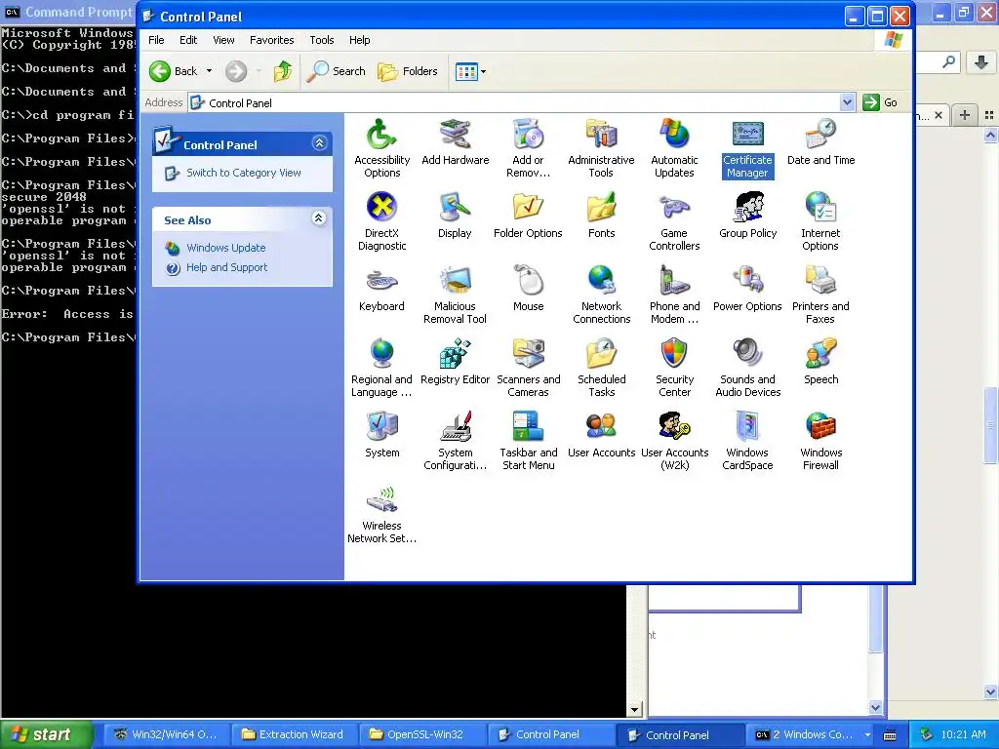Open the Tools menu
The width and height of the screenshot is (999, 749).
(x=322, y=40)
